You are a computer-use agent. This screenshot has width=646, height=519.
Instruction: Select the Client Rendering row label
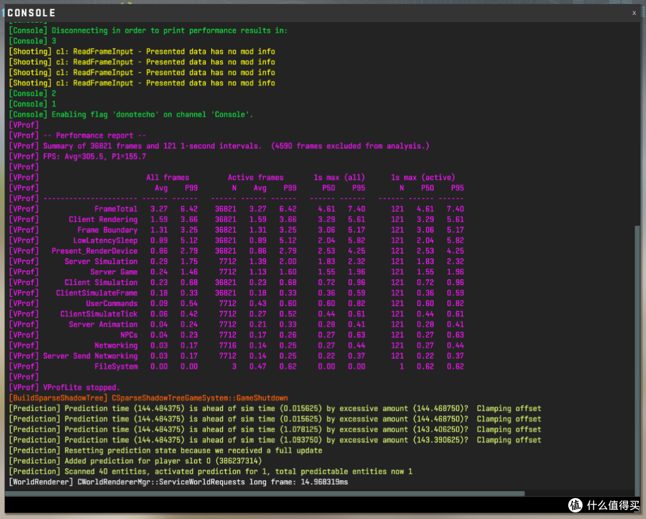pos(103,219)
